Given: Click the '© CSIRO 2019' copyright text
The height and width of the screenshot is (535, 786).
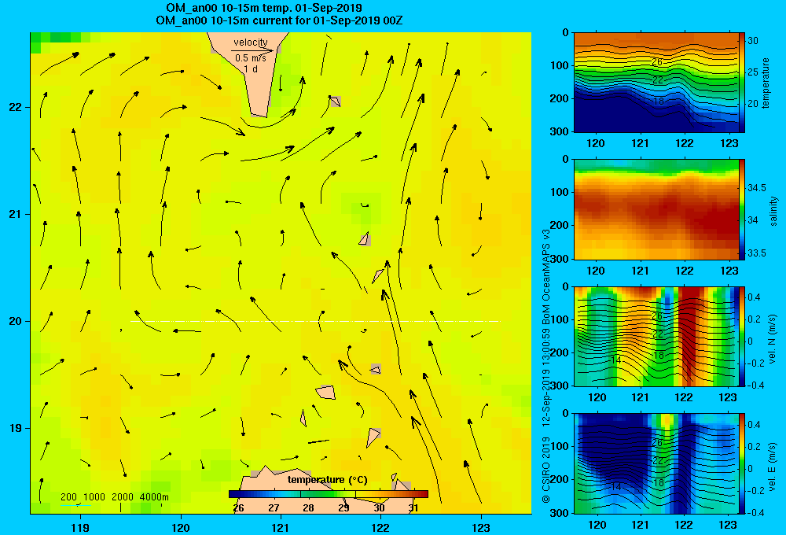Looking at the screenshot, I should [546, 470].
